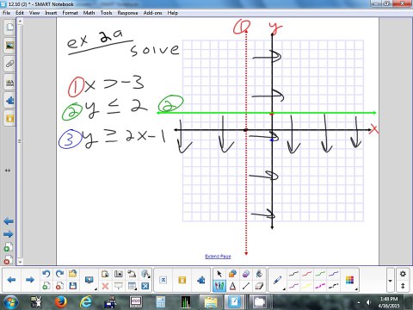This screenshot has height=310, width=413.
Task: Select the yellow pen preset
Action: [306, 286]
